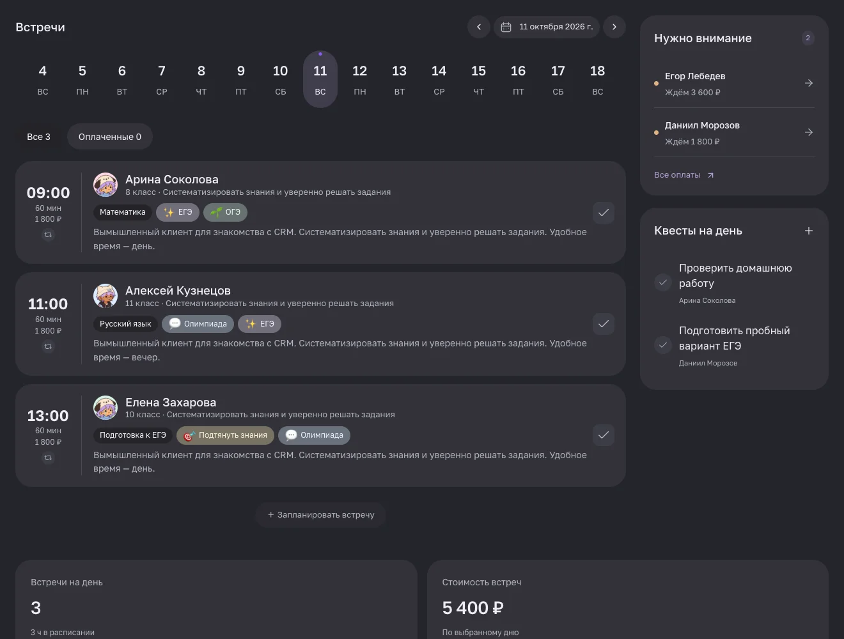Click ЕГЭ tag on Алексей Кузнецов card
Image resolution: width=844 pixels, height=639 pixels.
[260, 324]
